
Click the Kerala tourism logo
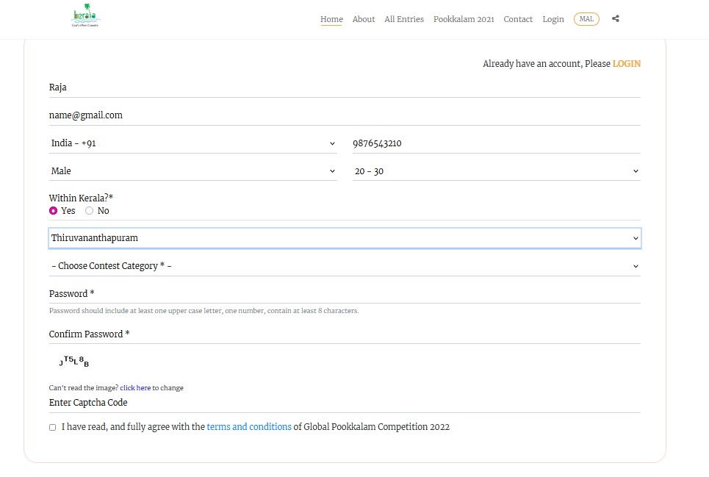(85, 18)
